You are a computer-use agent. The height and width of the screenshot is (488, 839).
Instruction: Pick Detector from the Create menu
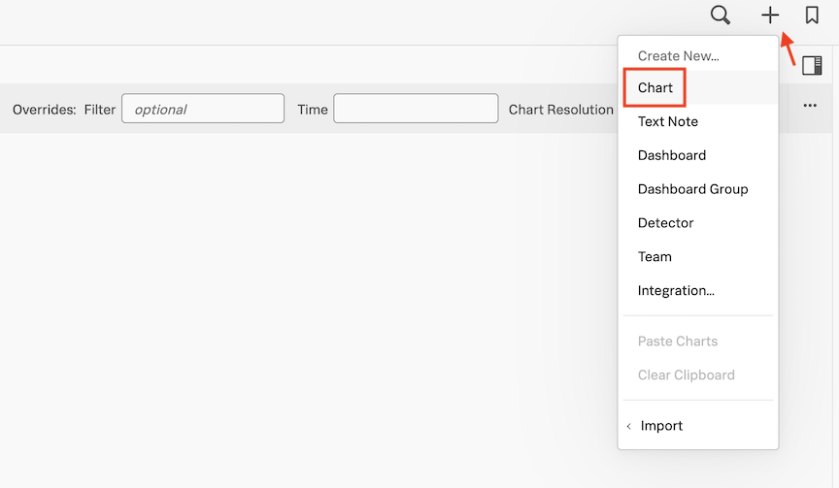(x=665, y=223)
